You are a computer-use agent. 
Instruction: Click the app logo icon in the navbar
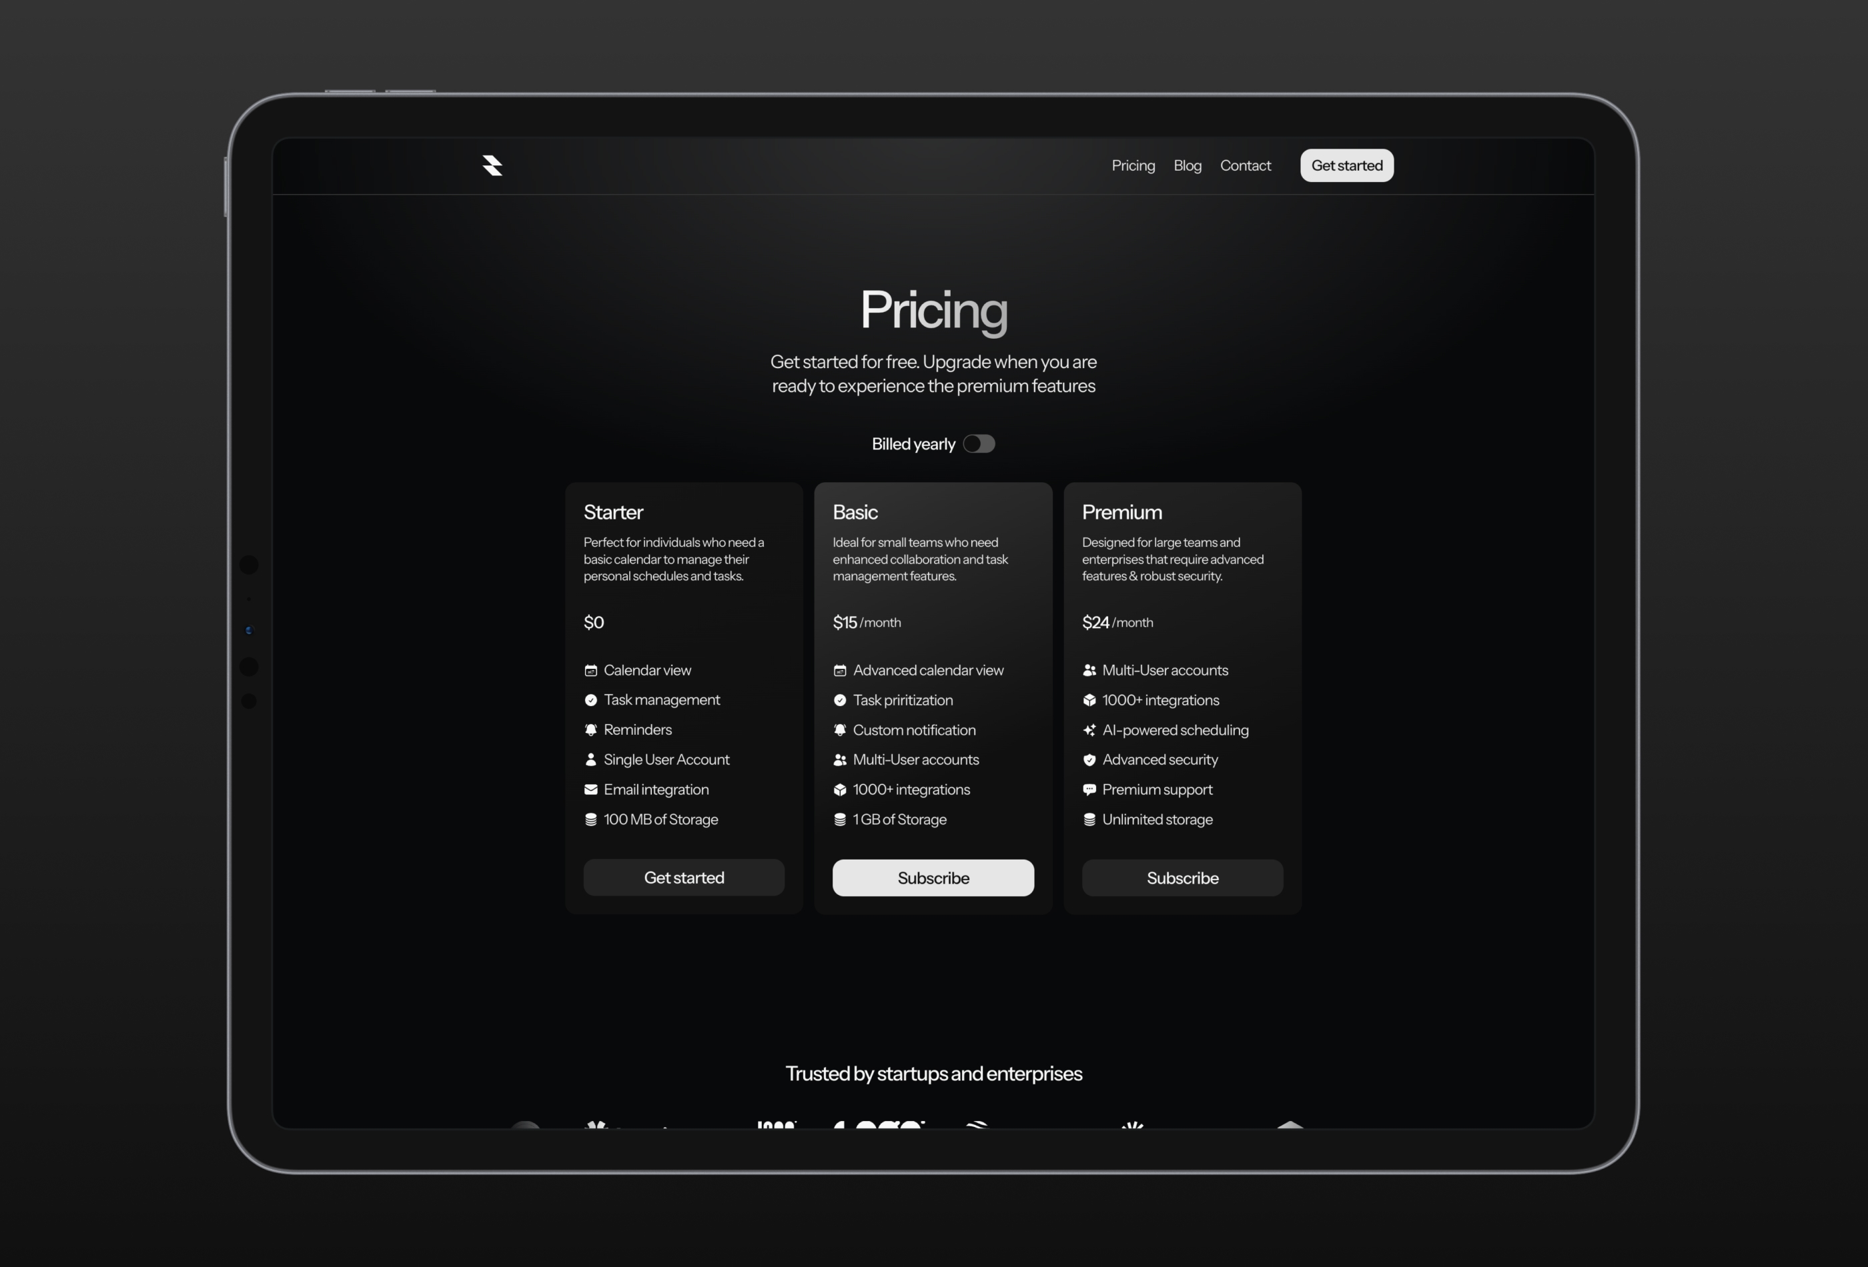492,165
